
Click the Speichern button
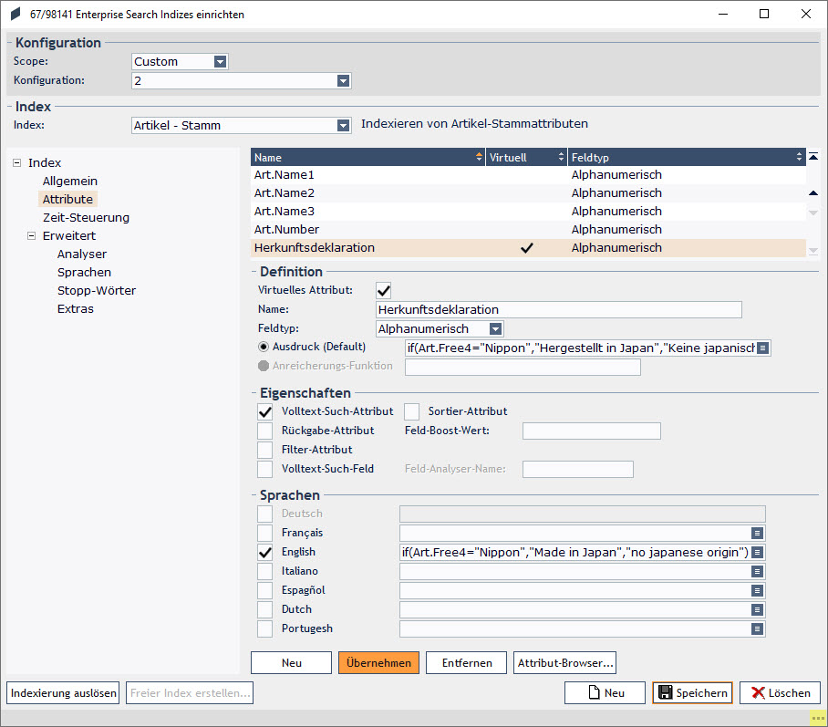[x=692, y=692]
